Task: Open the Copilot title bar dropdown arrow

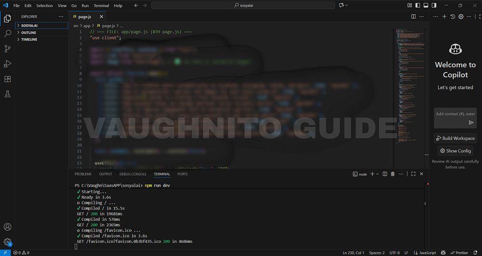Action: pyautogui.click(x=347, y=5)
